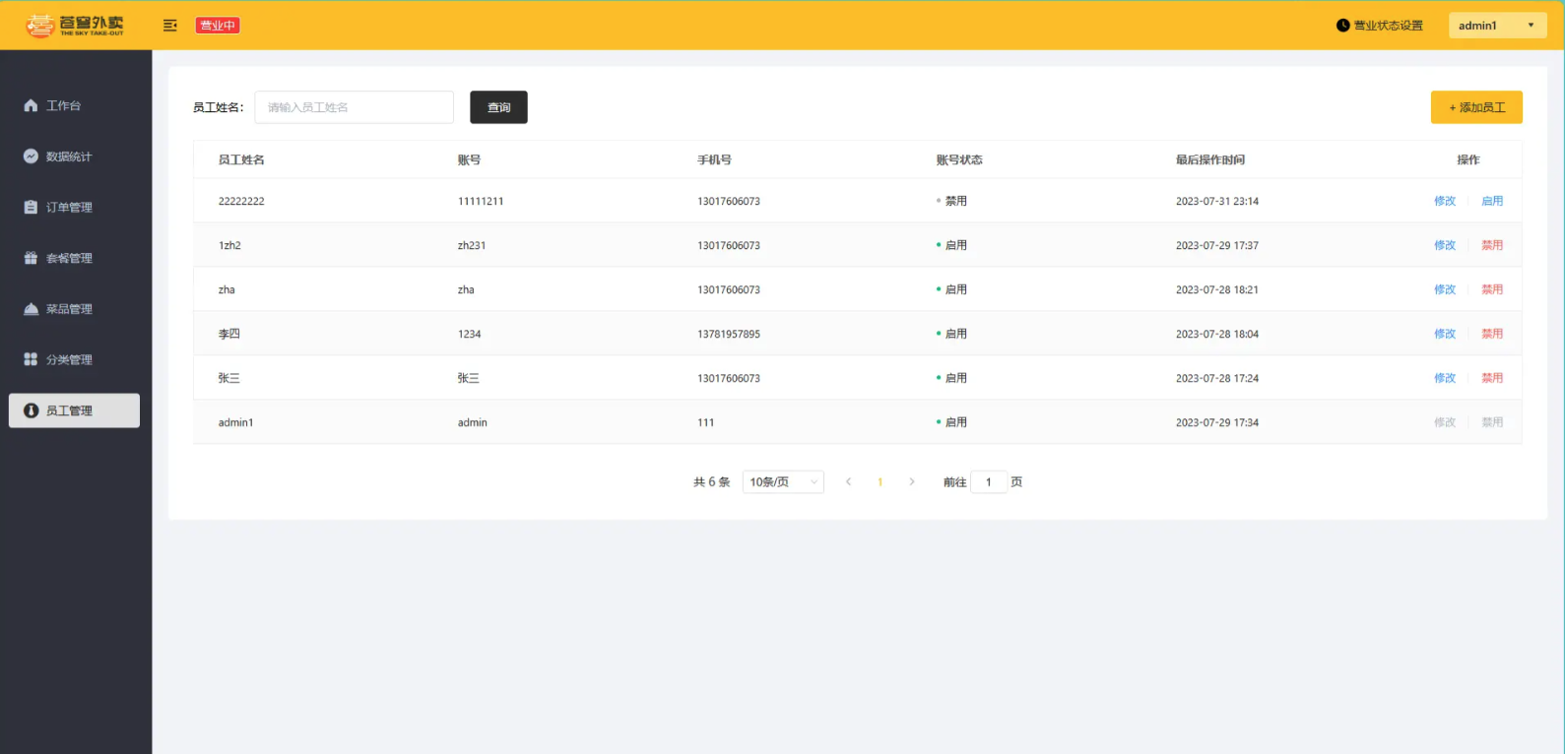The width and height of the screenshot is (1565, 754).
Task: Click the 员工管理 info icon
Action: [x=31, y=410]
